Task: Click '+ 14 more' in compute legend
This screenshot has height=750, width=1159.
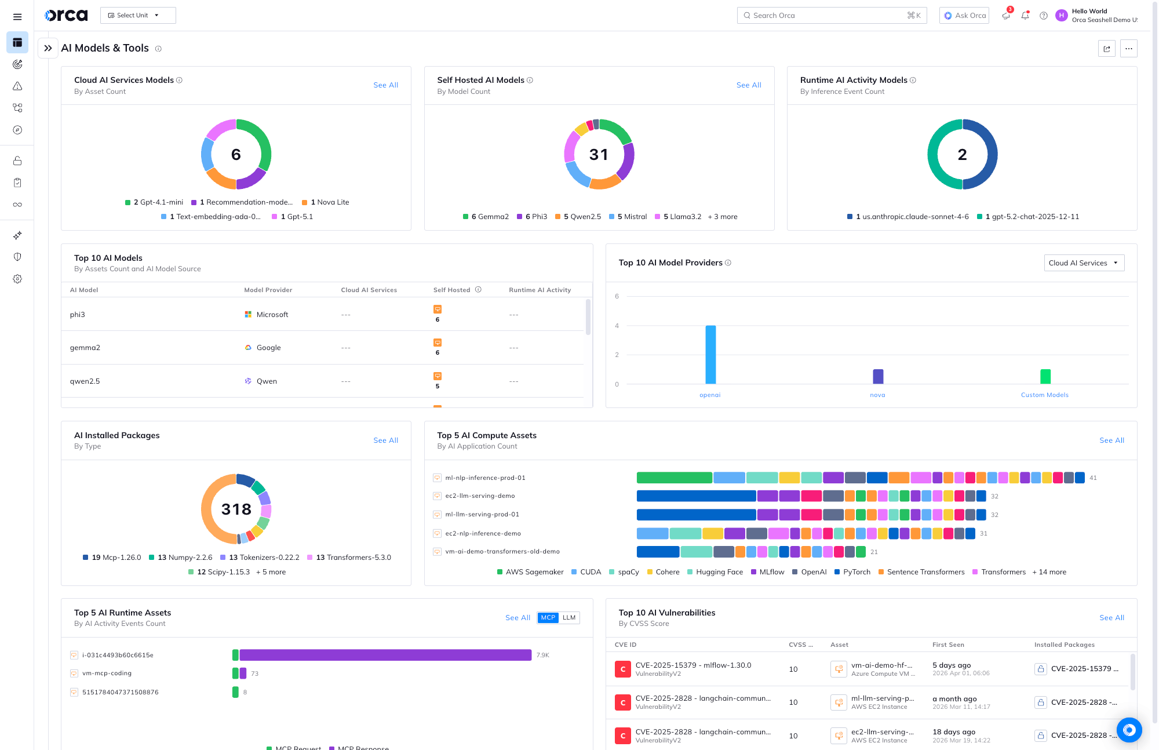Action: coord(1049,572)
